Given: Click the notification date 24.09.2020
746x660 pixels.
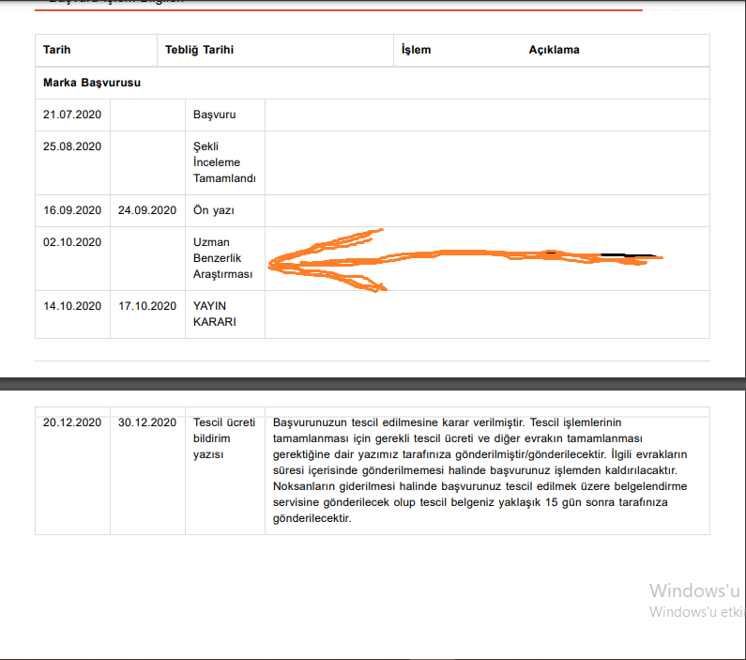Looking at the screenshot, I should pyautogui.click(x=147, y=210).
